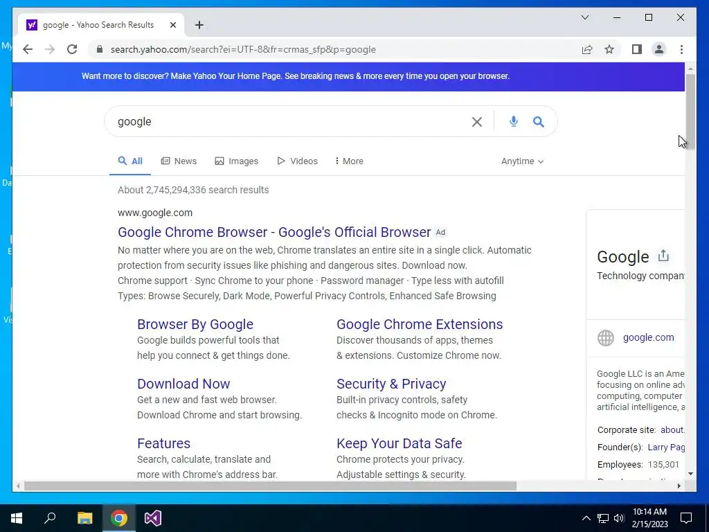Click the scroll right arrow
The width and height of the screenshot is (709, 532).
[679, 486]
